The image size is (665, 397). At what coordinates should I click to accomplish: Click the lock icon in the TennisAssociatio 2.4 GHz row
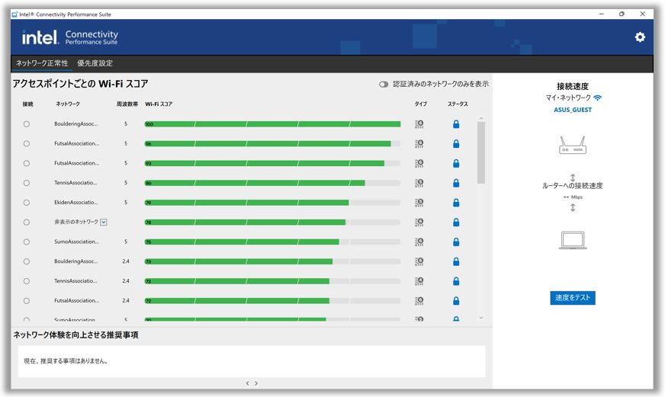click(456, 281)
